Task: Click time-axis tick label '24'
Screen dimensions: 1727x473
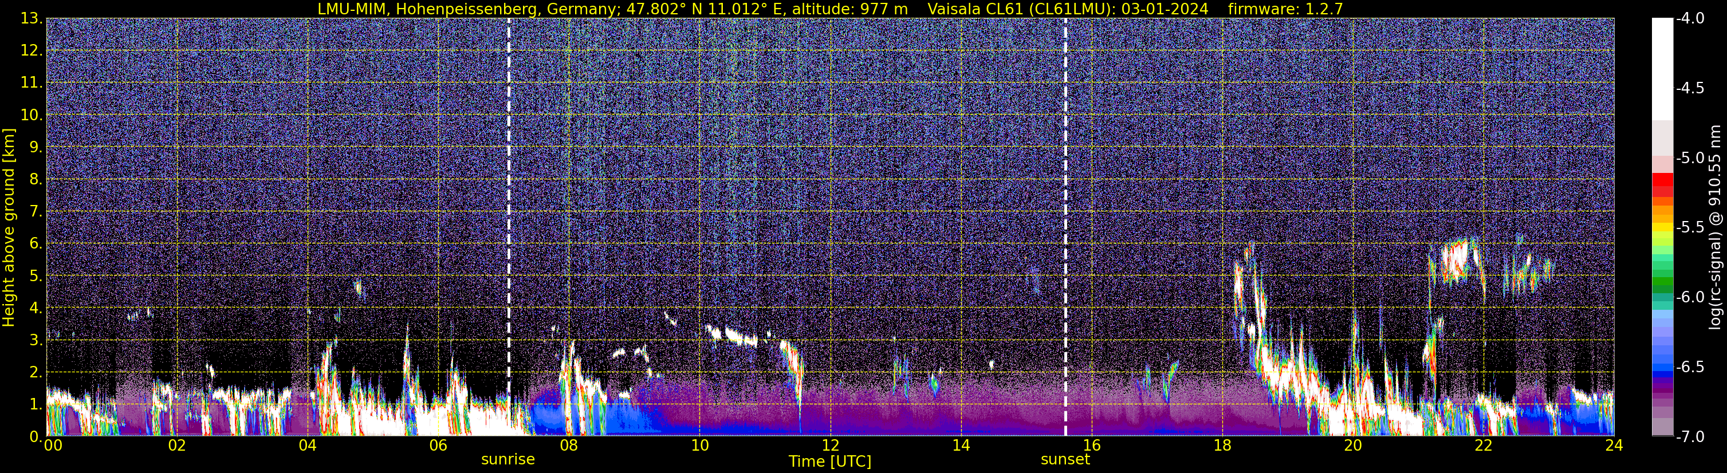Action: pyautogui.click(x=1614, y=446)
